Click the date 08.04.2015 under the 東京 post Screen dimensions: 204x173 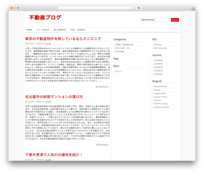(x=29, y=44)
